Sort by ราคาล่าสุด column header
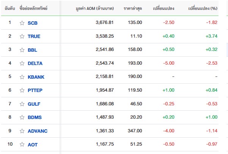This screenshot has height=154, width=228. (x=133, y=8)
